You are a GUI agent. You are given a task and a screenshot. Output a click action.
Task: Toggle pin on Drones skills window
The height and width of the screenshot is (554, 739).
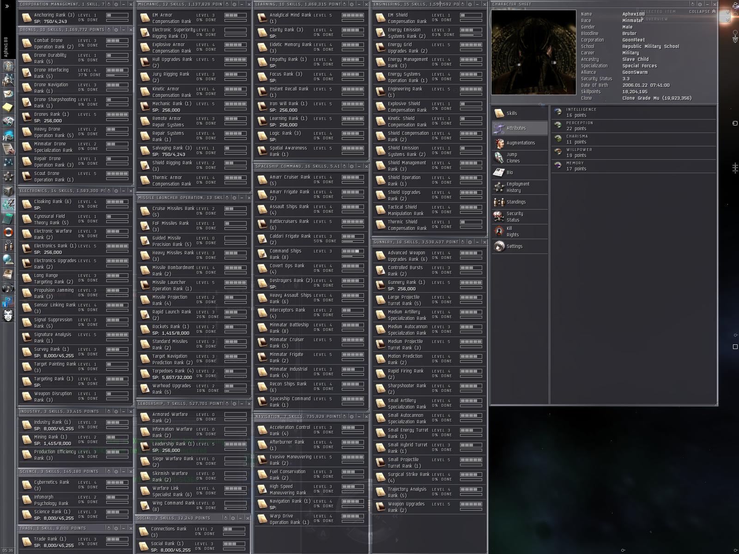115,30
